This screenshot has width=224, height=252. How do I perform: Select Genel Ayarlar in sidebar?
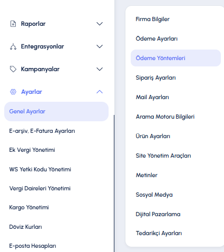point(56,111)
